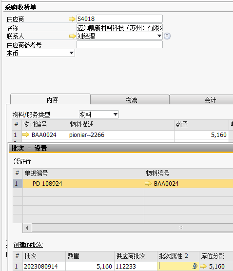This screenshot has width=233, height=271.
Task: Open supplier S4018 link arrow
Action: click(x=72, y=19)
